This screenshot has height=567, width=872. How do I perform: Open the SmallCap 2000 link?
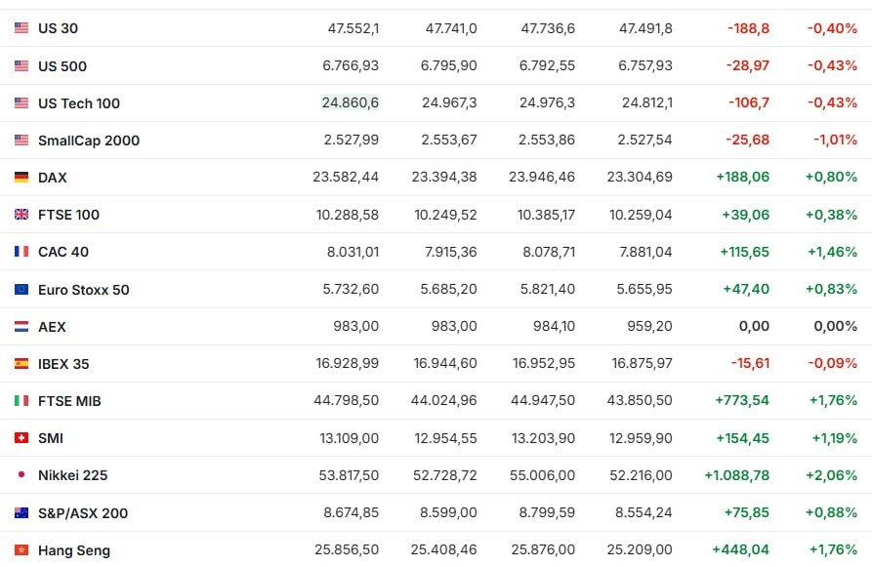point(89,141)
